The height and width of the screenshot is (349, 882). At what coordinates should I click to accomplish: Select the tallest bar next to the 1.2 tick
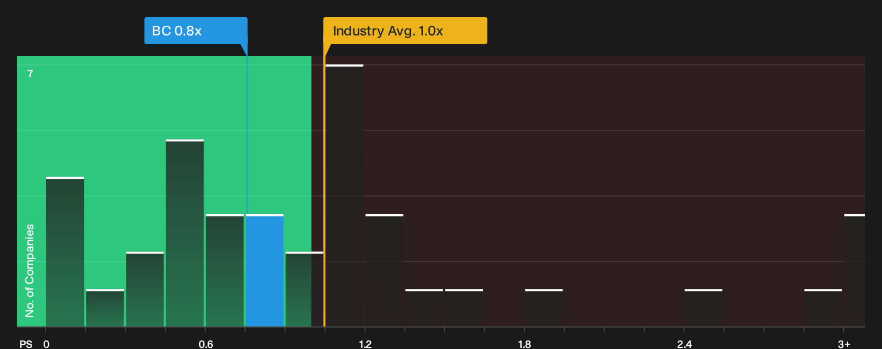coord(345,195)
